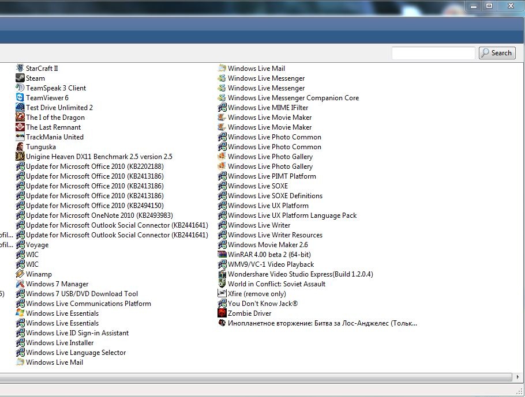Select "Windows Live SOXE" entry
Image resolution: width=525 pixels, height=397 pixels.
[x=258, y=186]
